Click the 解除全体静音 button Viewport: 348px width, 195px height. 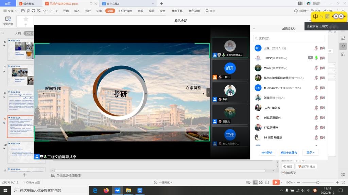289,153
